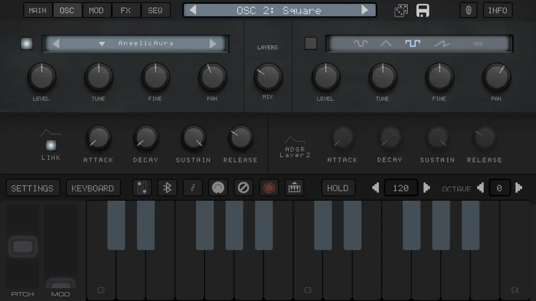Click layer 1 PAN knob
This screenshot has height=301, width=536.
tap(213, 77)
